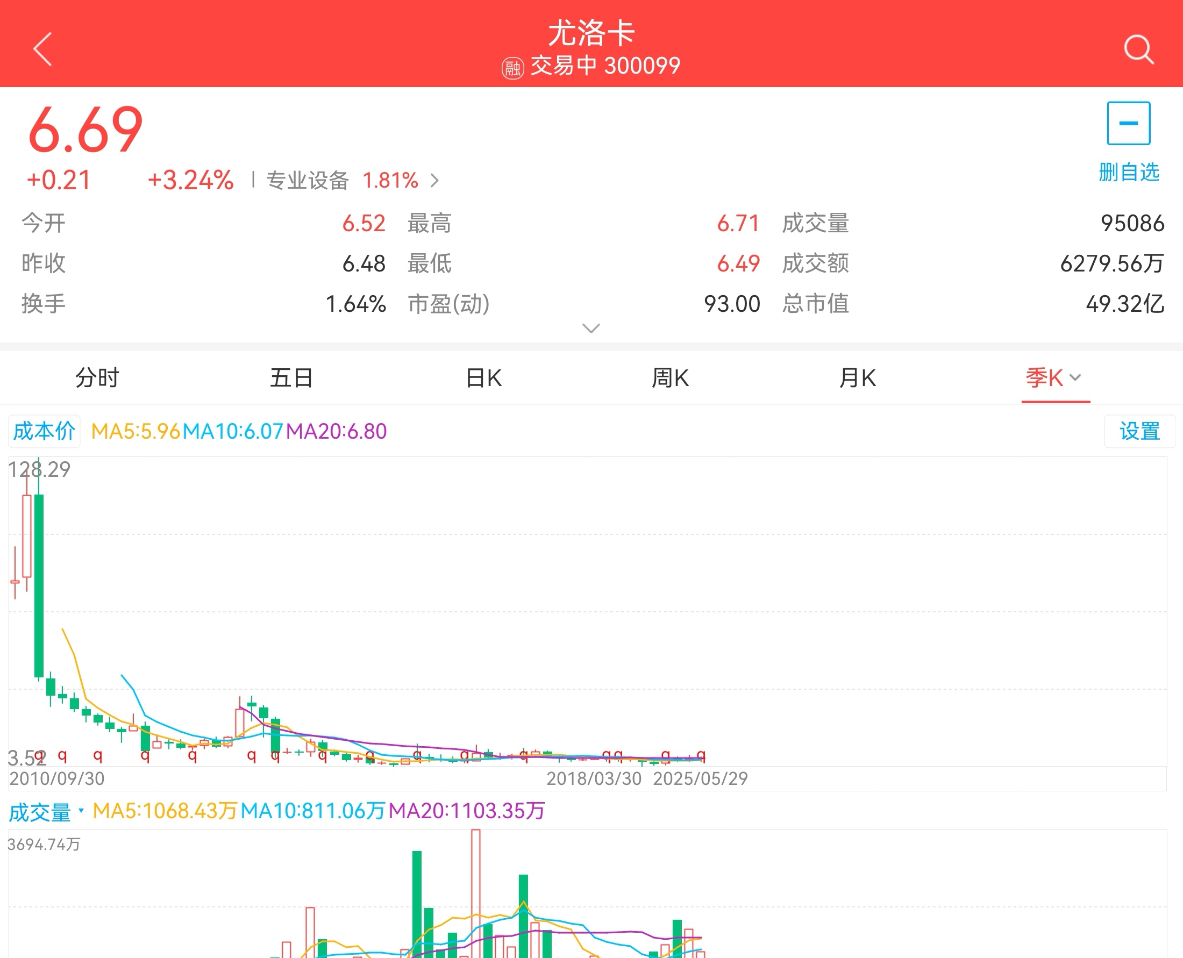This screenshot has height=958, width=1183.
Task: Expand more quote details chevron
Action: coord(591,329)
